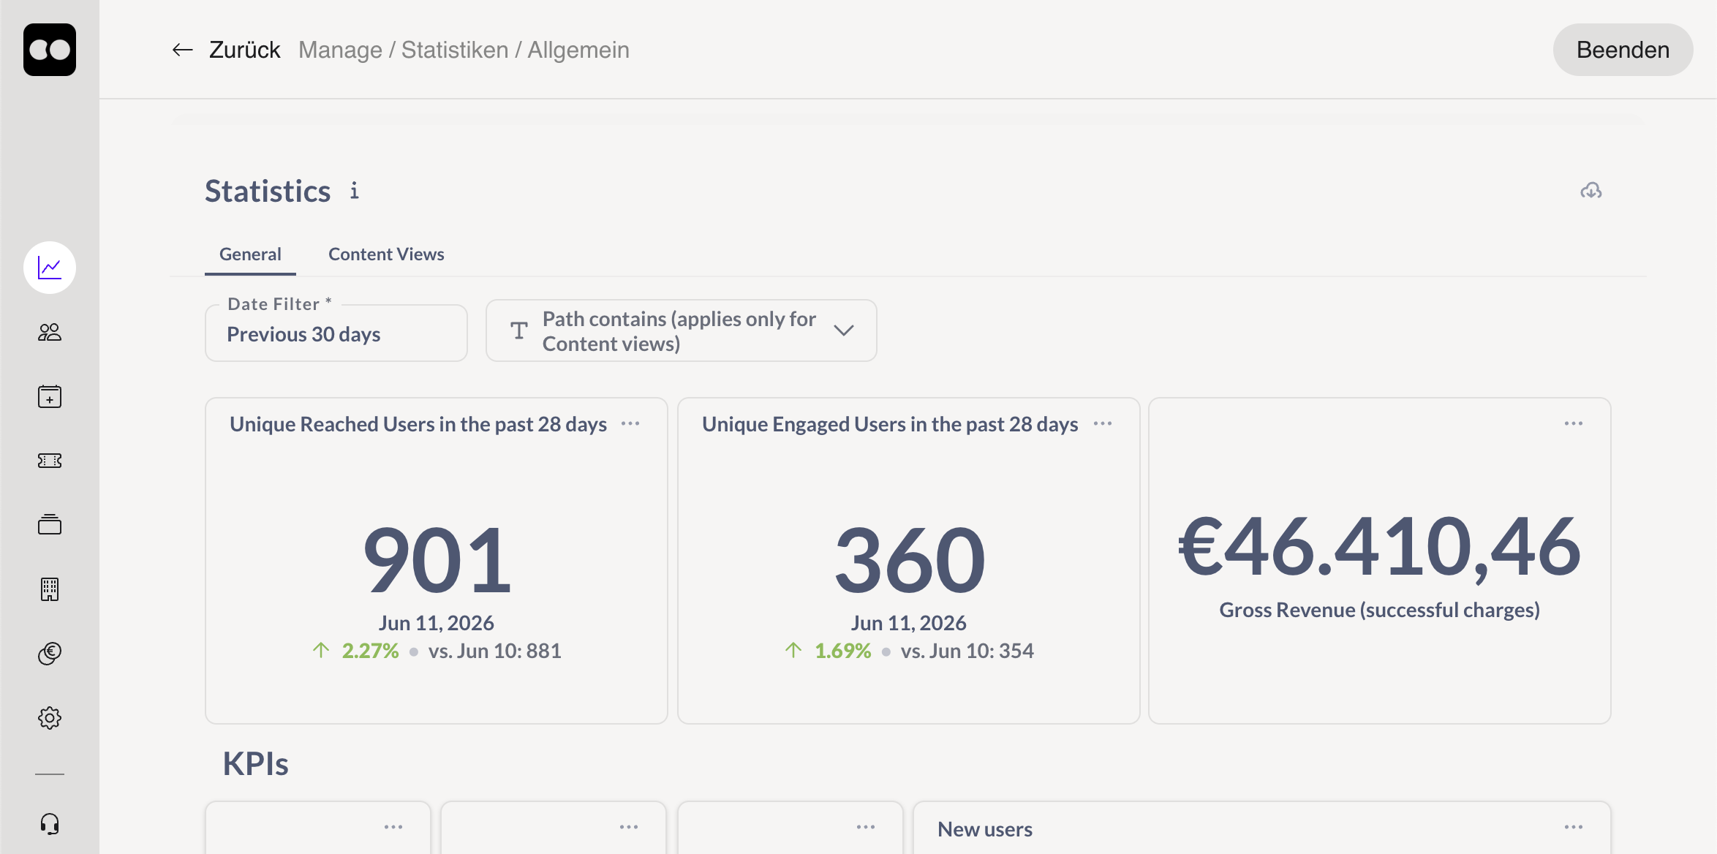Open the building icon in sidebar
Screen dimensions: 1717x854
50,589
